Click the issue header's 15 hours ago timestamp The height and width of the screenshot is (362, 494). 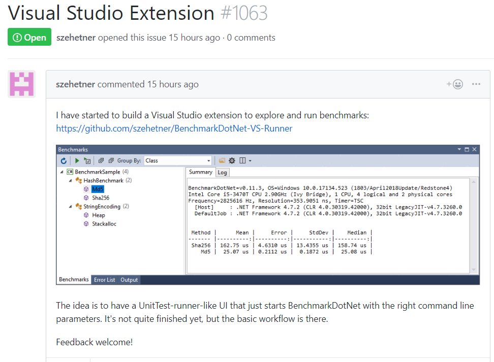tap(194, 38)
